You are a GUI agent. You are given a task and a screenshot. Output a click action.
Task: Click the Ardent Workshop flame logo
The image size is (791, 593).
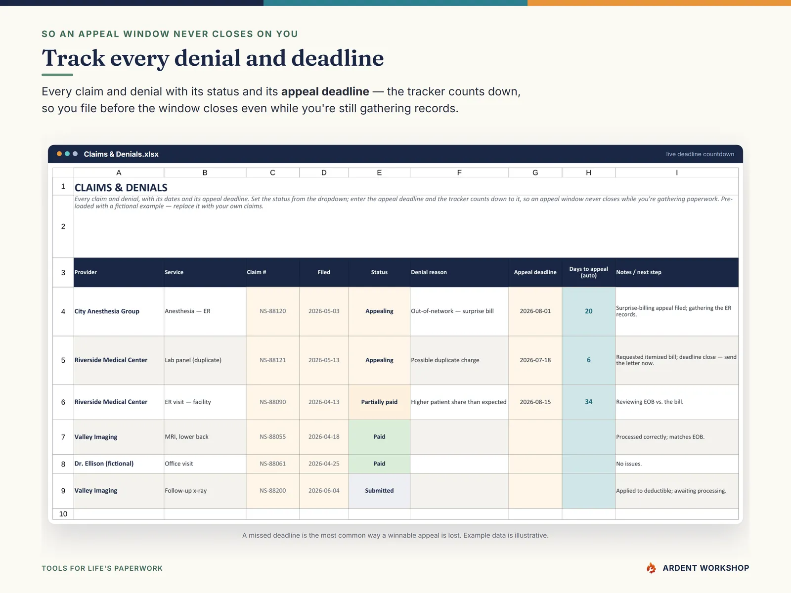[651, 568]
